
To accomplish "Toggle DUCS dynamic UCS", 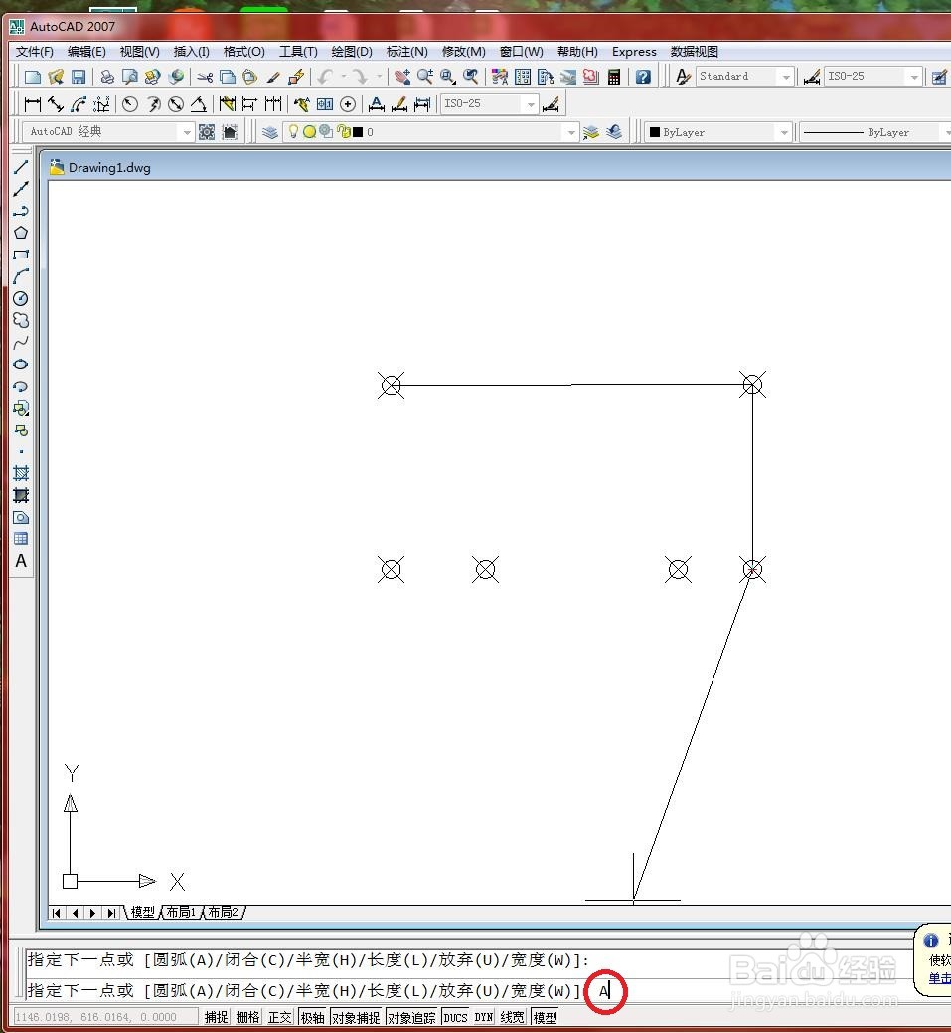I will (456, 1017).
